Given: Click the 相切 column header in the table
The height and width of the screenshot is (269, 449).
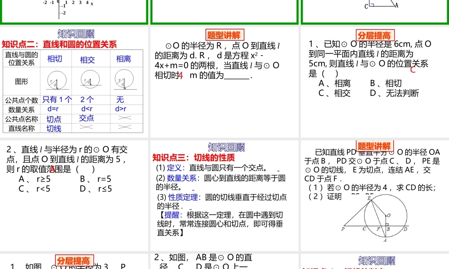Looking at the screenshot, I should [55, 59].
